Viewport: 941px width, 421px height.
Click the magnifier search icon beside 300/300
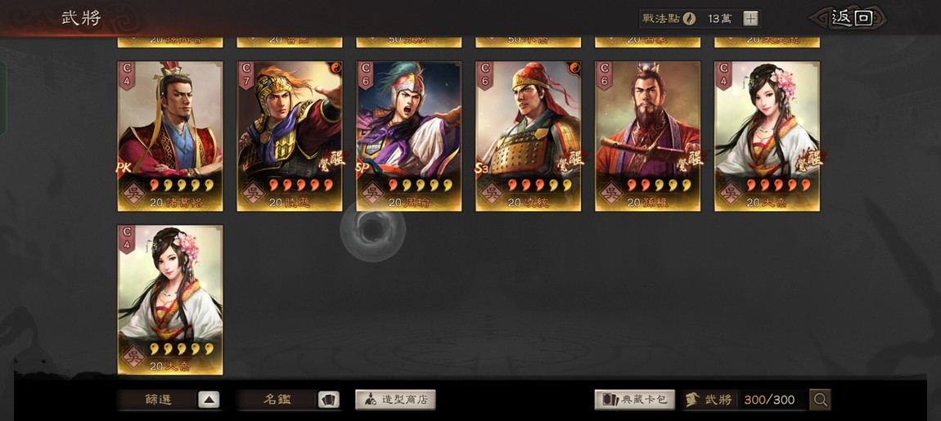820,400
